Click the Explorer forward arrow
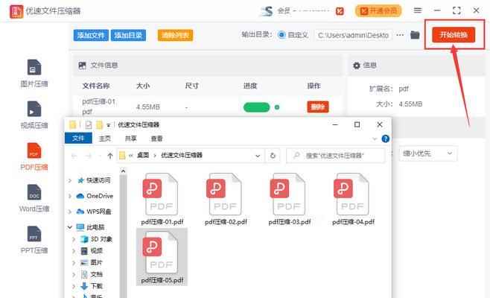490x298 pixels. (x=89, y=156)
